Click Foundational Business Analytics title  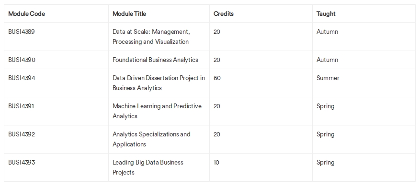pos(155,60)
